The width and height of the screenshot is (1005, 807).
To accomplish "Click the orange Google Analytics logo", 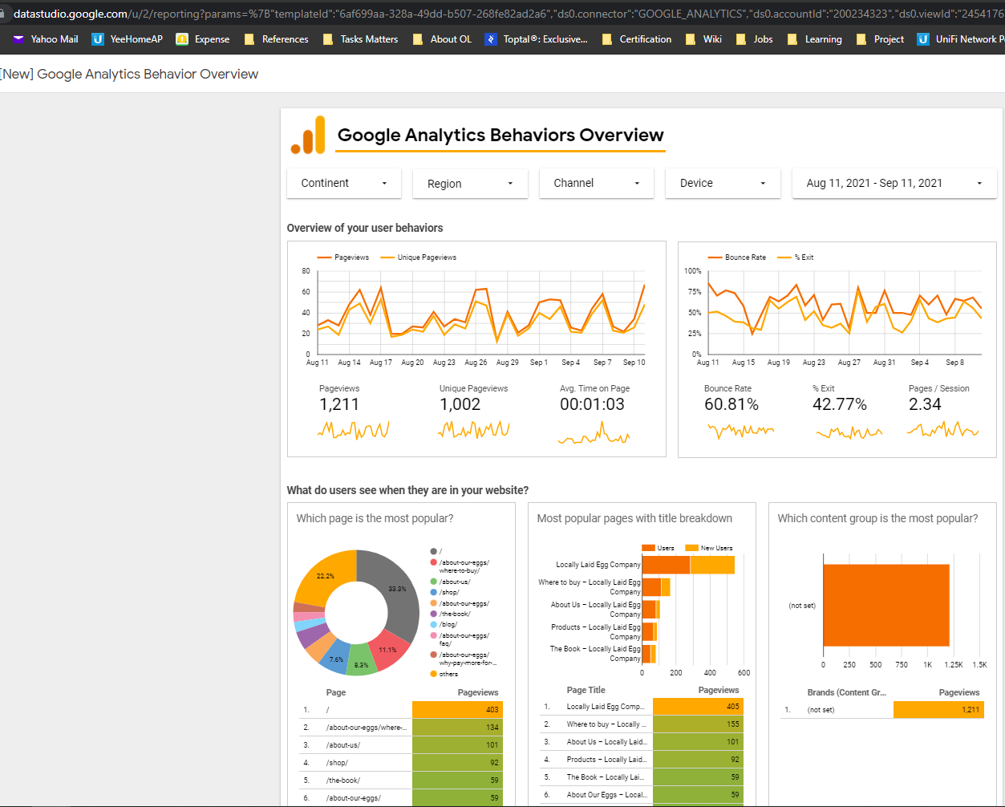I will coord(308,135).
